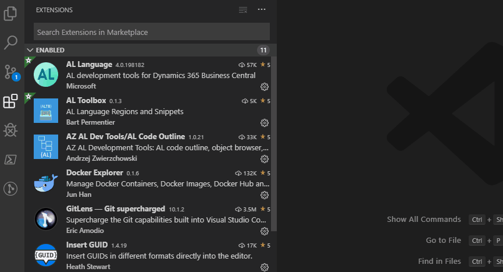
Task: Select the Extensions view icon
Action: click(x=10, y=101)
